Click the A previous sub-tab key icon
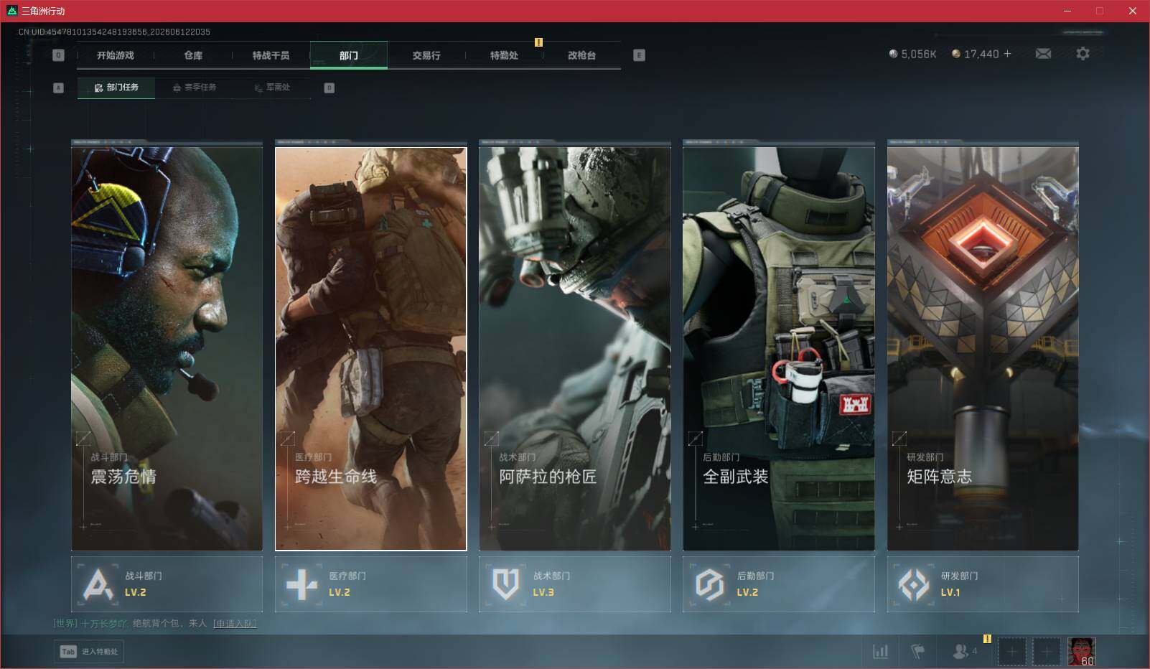The width and height of the screenshot is (1150, 669). 59,88
